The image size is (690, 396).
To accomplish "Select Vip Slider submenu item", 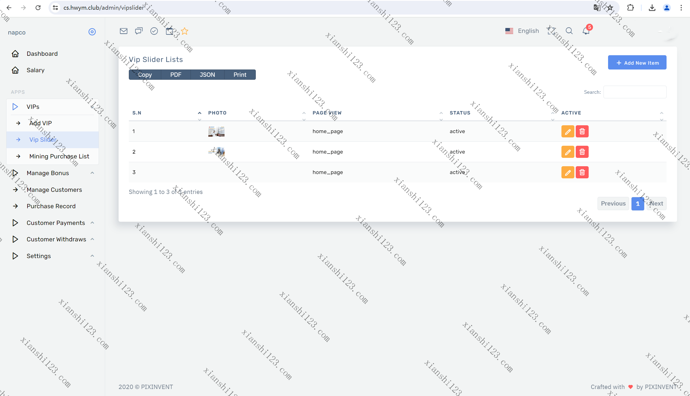I will pyautogui.click(x=53, y=140).
